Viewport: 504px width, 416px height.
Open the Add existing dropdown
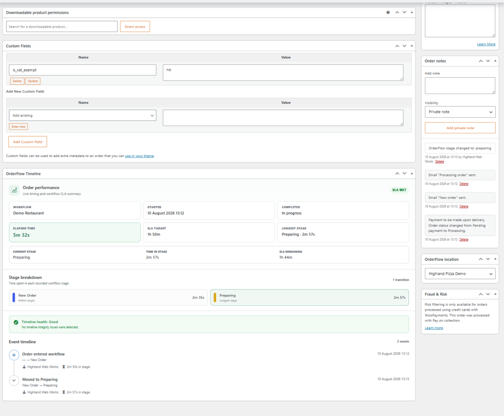point(83,115)
